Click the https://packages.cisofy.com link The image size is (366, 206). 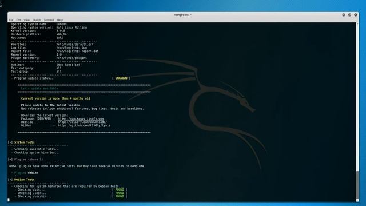pyautogui.click(x=81, y=118)
